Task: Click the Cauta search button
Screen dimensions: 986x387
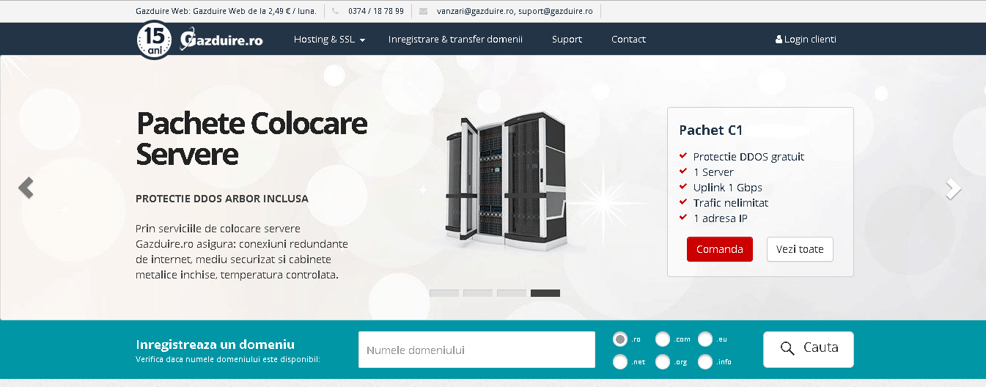Action: coord(809,350)
